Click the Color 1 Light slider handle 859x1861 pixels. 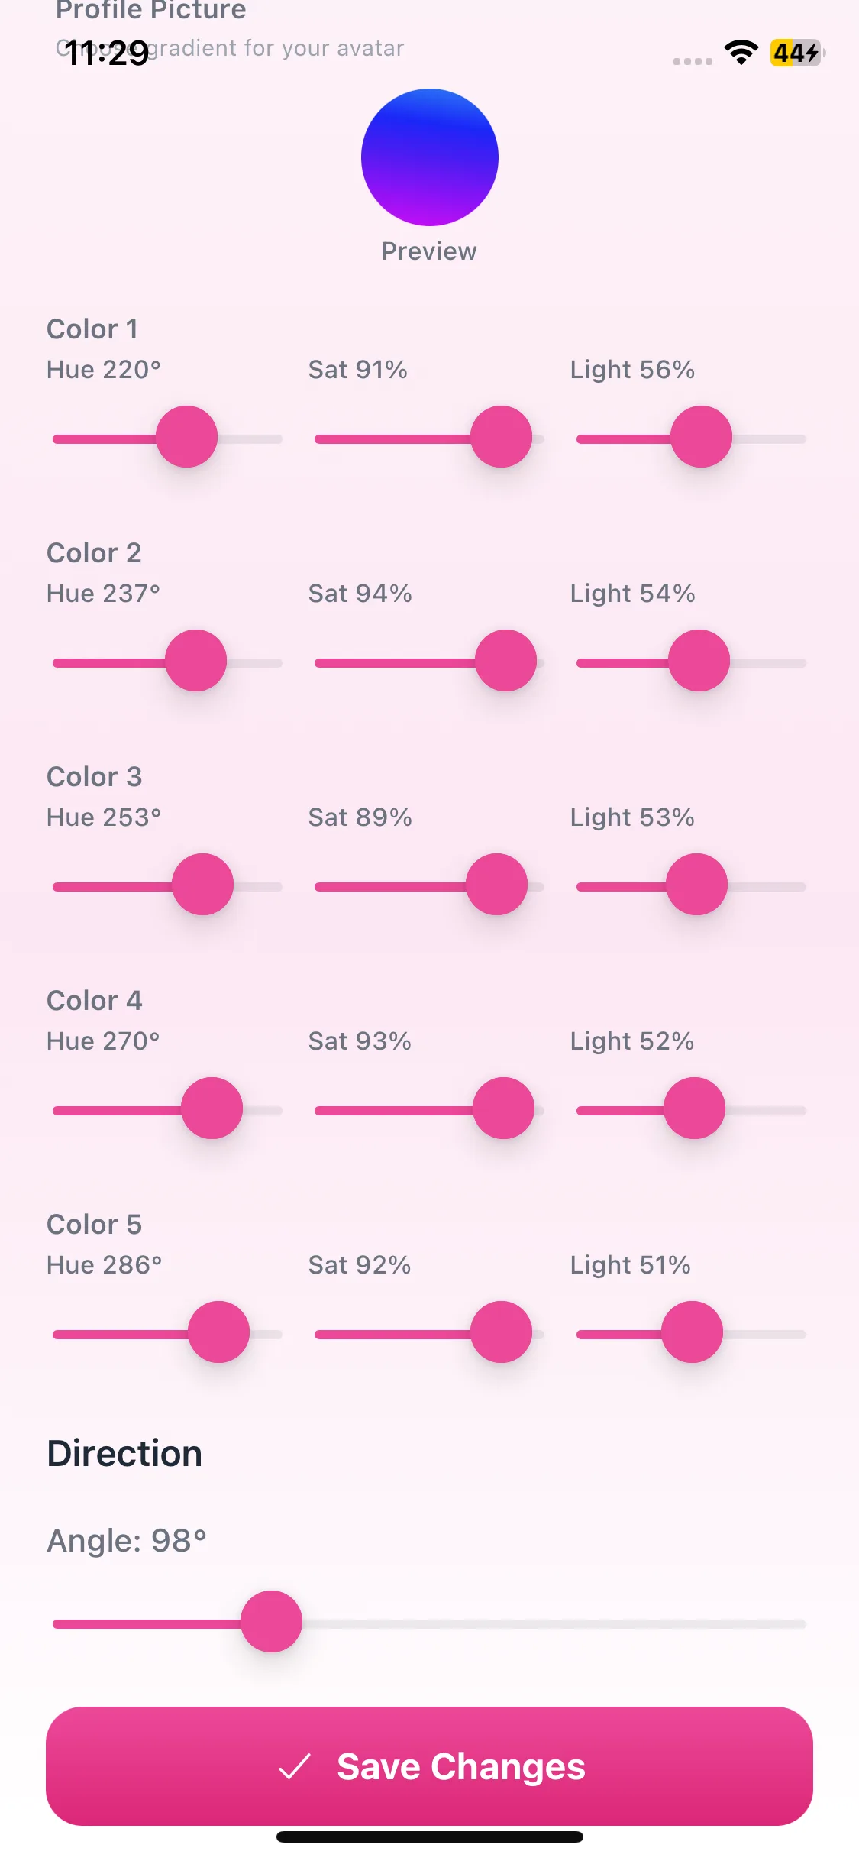click(701, 437)
